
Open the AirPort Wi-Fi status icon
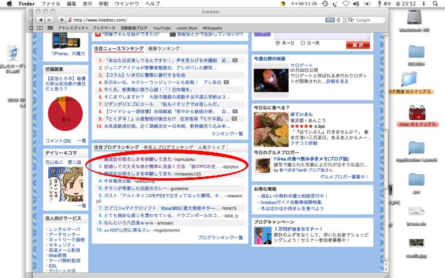click(x=345, y=4)
